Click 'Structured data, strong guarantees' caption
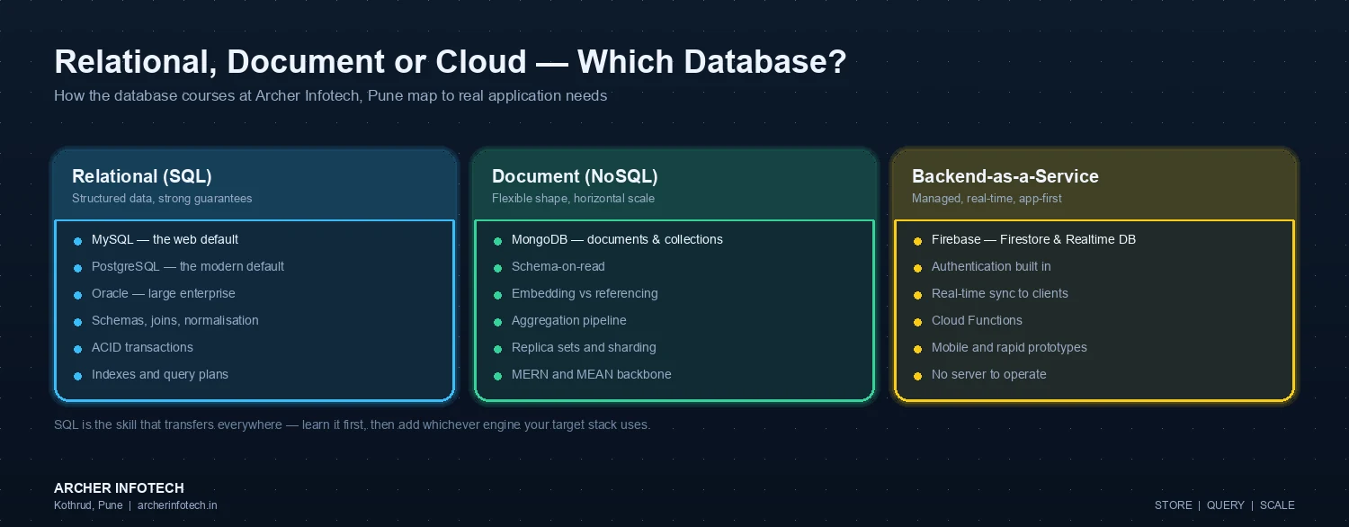The image size is (1349, 527). tap(162, 198)
